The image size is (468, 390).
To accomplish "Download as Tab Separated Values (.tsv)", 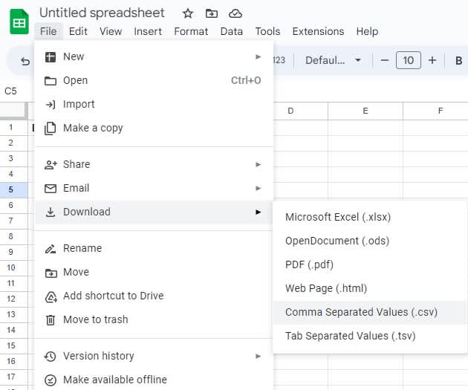I will click(x=369, y=336).
